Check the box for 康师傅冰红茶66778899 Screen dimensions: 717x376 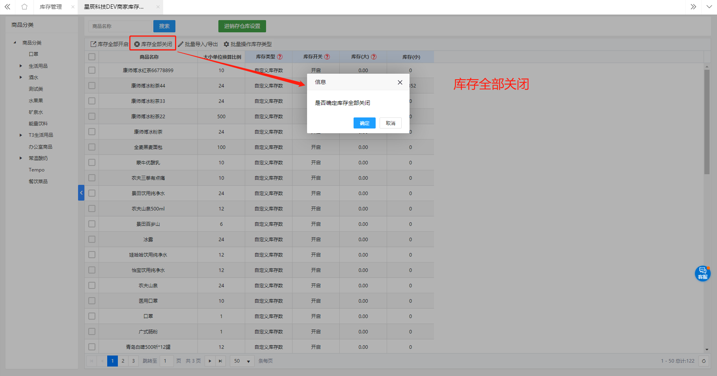pyautogui.click(x=92, y=70)
